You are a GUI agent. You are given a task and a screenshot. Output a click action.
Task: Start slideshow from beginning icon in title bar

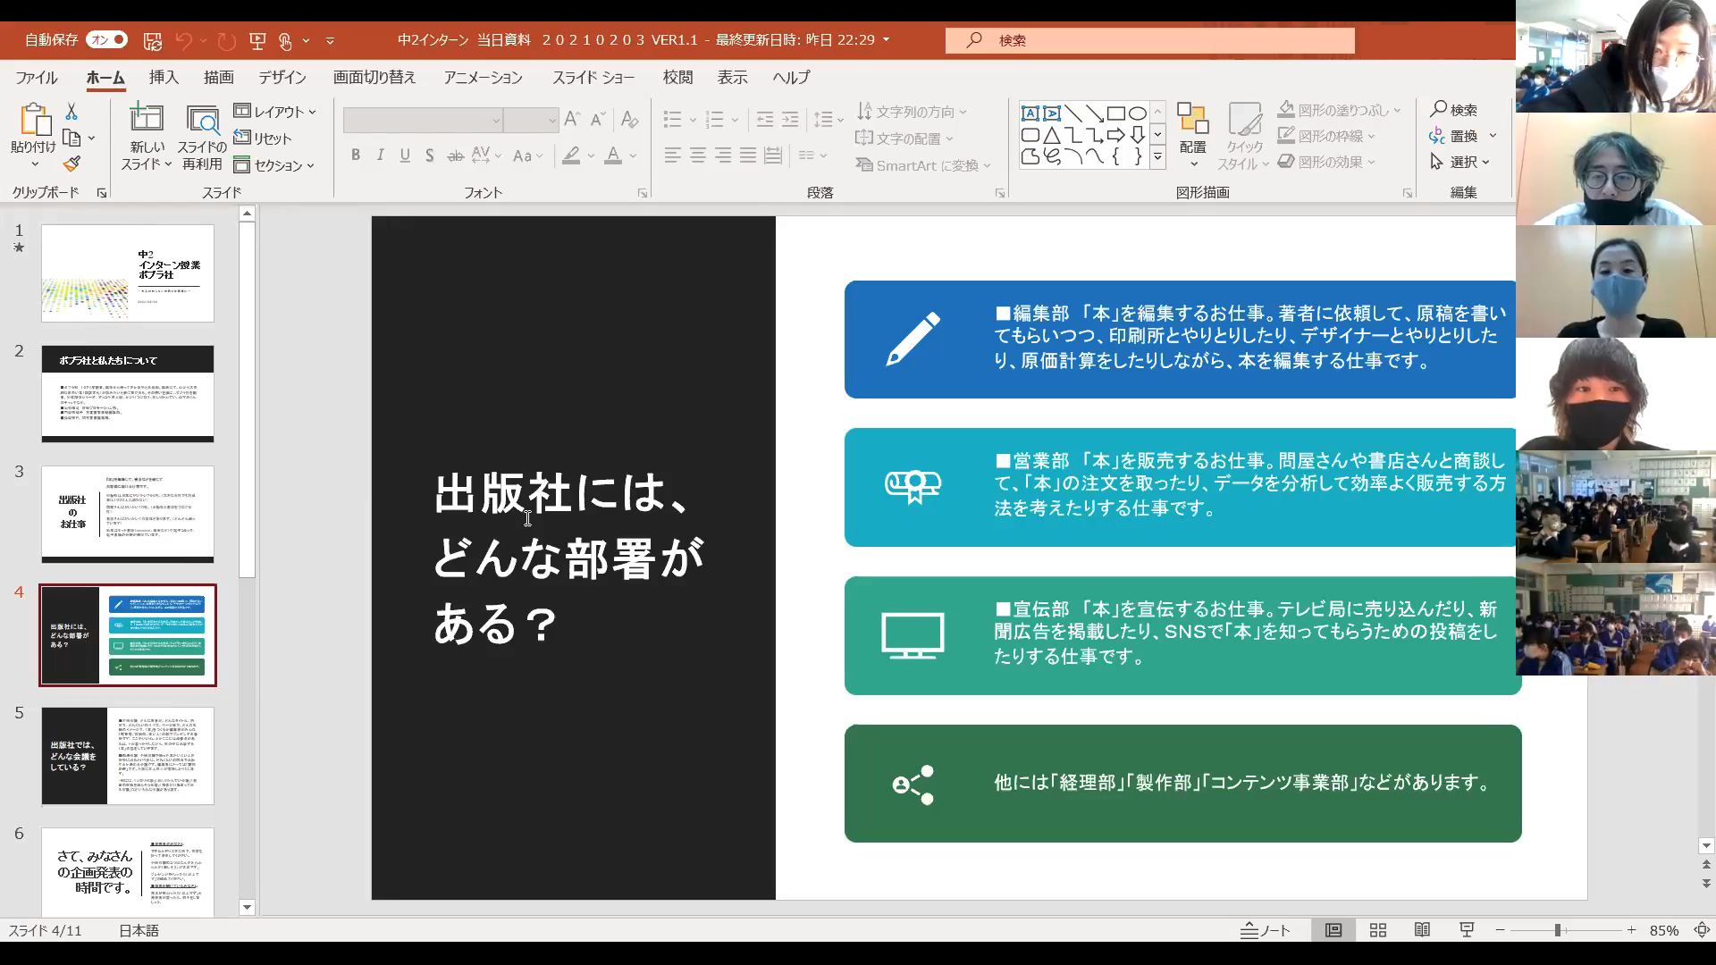(x=257, y=40)
